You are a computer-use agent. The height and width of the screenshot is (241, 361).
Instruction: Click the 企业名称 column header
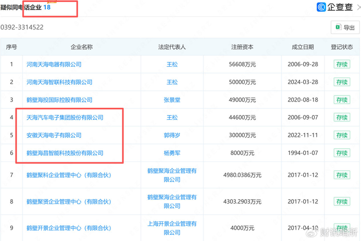[81, 47]
